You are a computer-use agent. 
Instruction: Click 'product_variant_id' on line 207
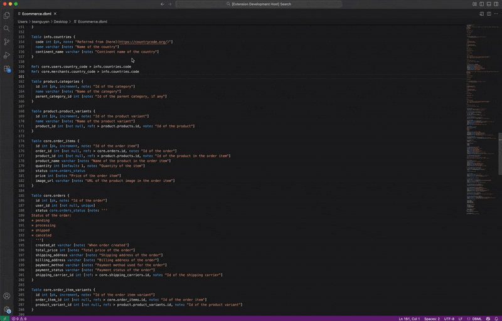[x=53, y=305]
